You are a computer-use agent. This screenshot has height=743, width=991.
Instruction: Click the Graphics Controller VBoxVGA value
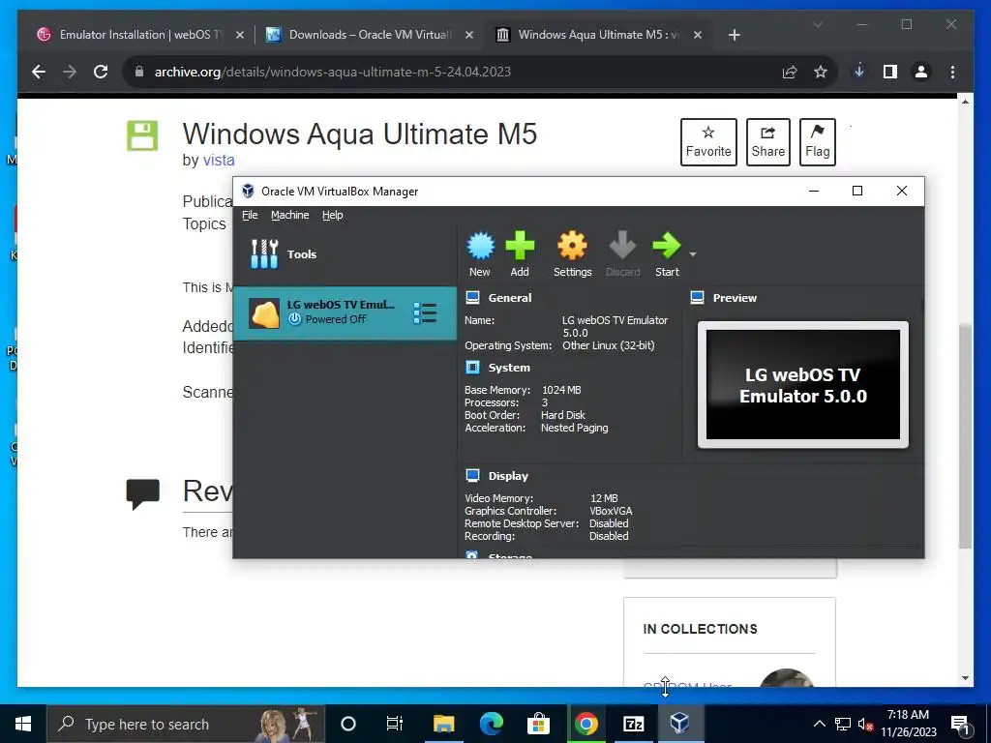point(611,511)
